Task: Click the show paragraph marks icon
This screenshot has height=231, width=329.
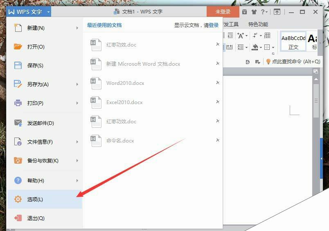Action: [255, 36]
